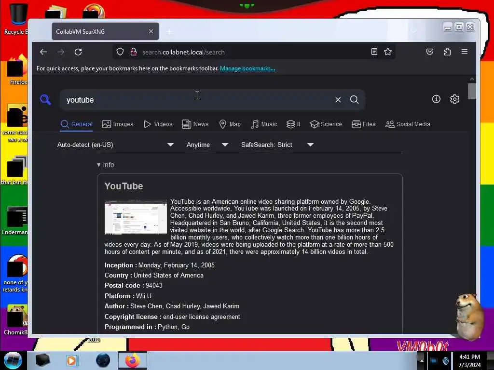The image size is (494, 370).
Task: Click the Inception date text
Action: 177,265
